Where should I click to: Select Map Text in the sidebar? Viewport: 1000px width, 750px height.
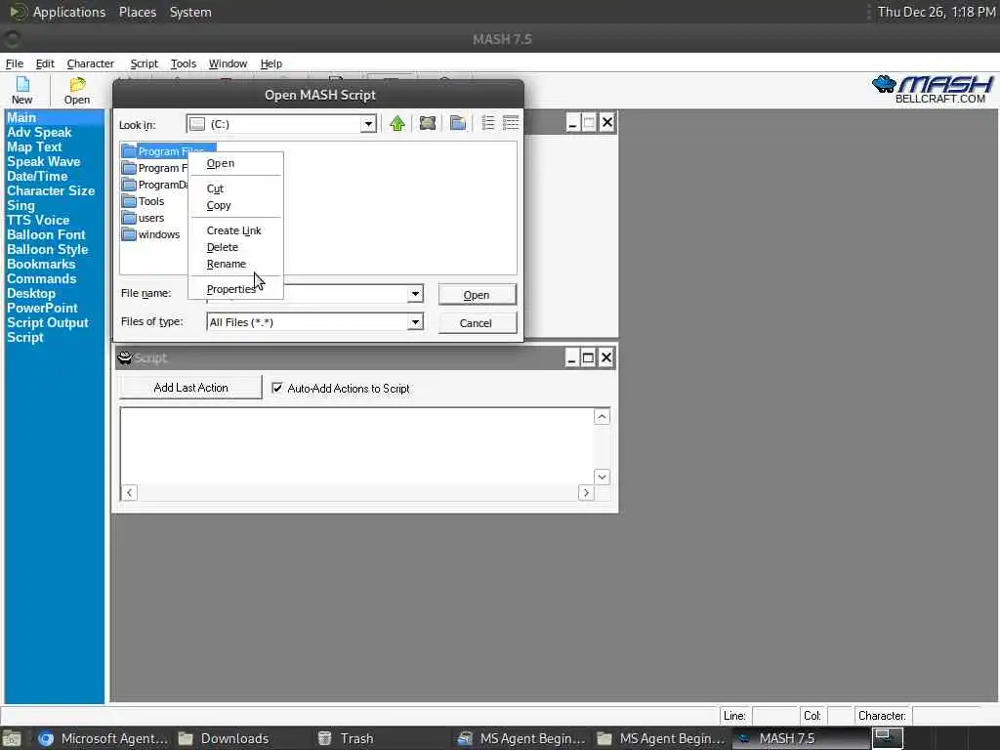34,146
